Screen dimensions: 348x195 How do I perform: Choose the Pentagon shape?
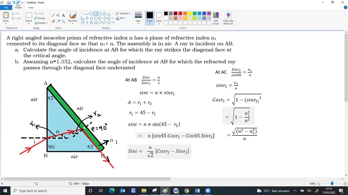(91, 18)
